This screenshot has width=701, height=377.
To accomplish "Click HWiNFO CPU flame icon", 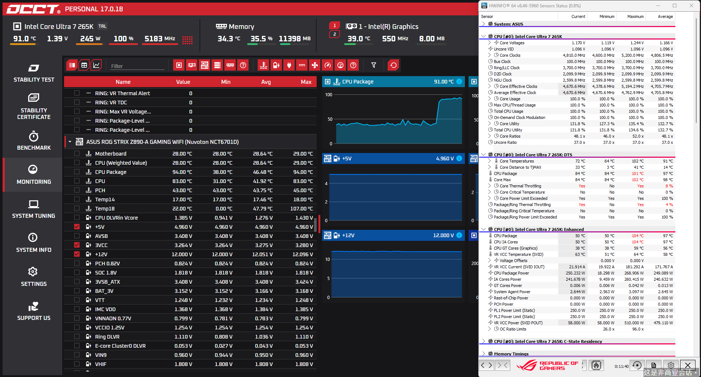I will pos(596,365).
